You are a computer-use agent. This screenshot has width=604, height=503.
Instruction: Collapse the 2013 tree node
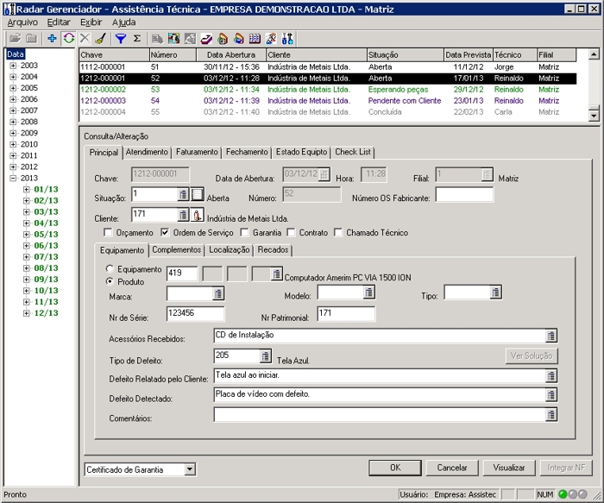[x=13, y=178]
